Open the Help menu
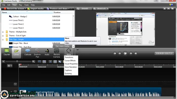This screenshot has height=99, width=177. point(33,5)
